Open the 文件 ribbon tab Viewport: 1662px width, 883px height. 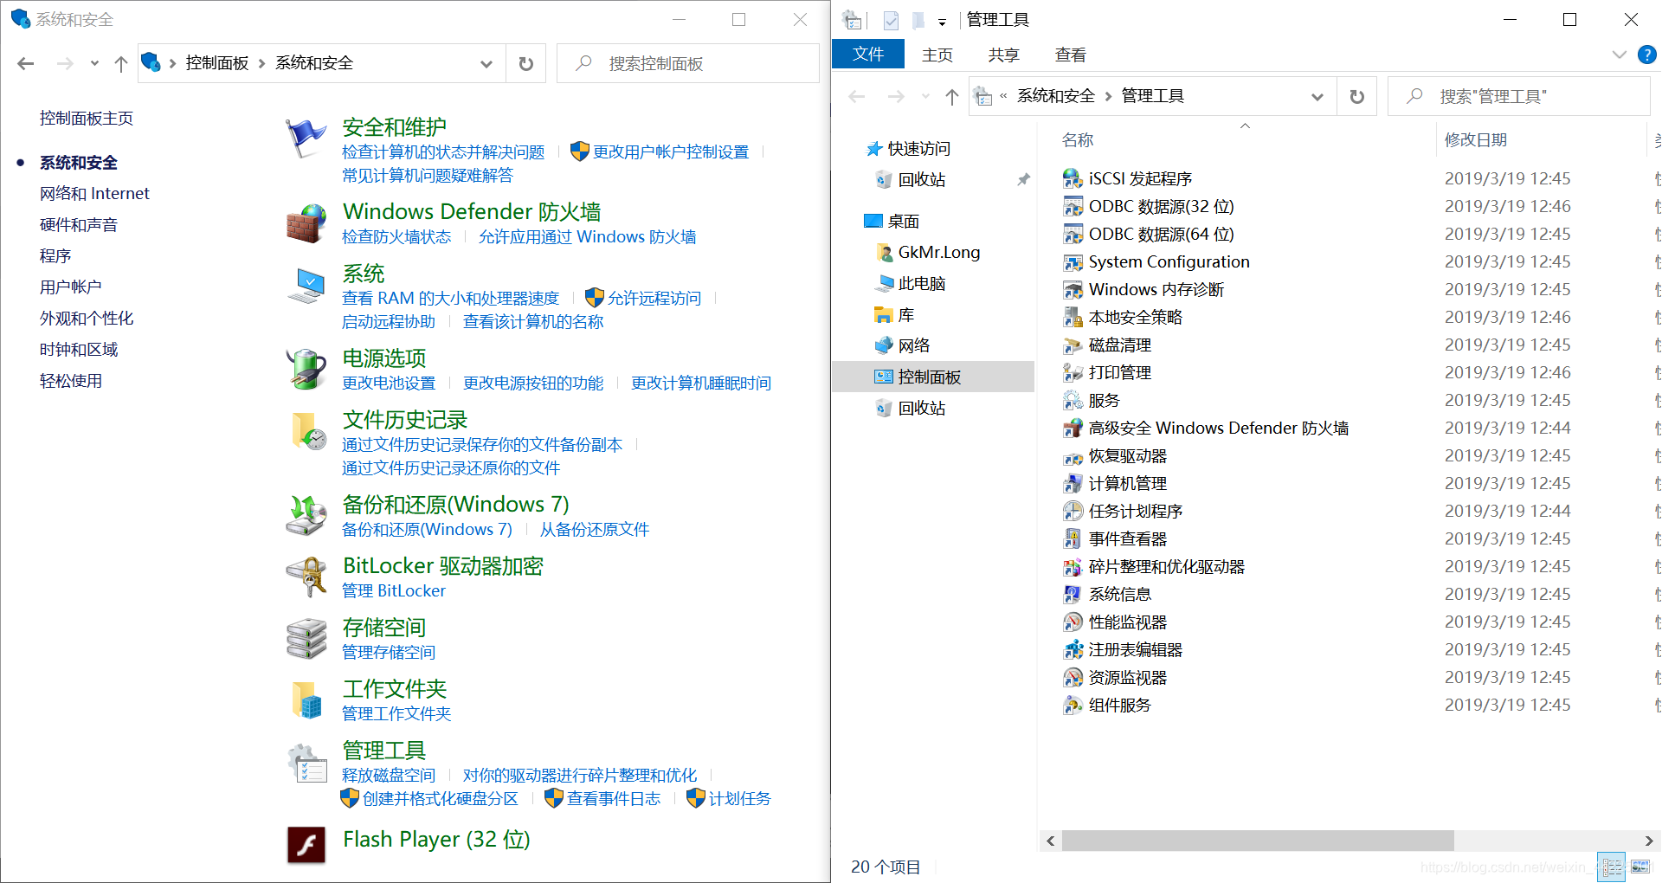868,55
